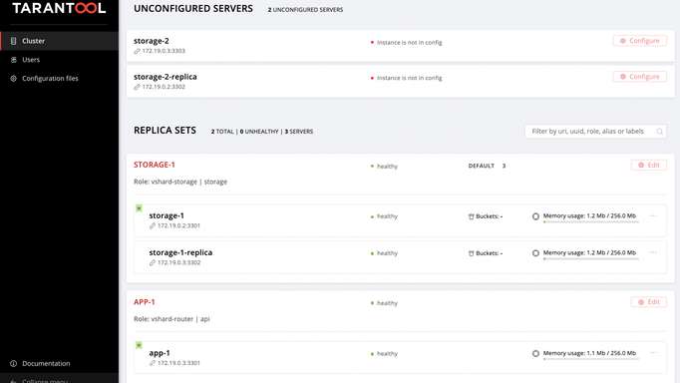Click the link icon beside storage-2-replica address
680x383 pixels.
pos(137,87)
